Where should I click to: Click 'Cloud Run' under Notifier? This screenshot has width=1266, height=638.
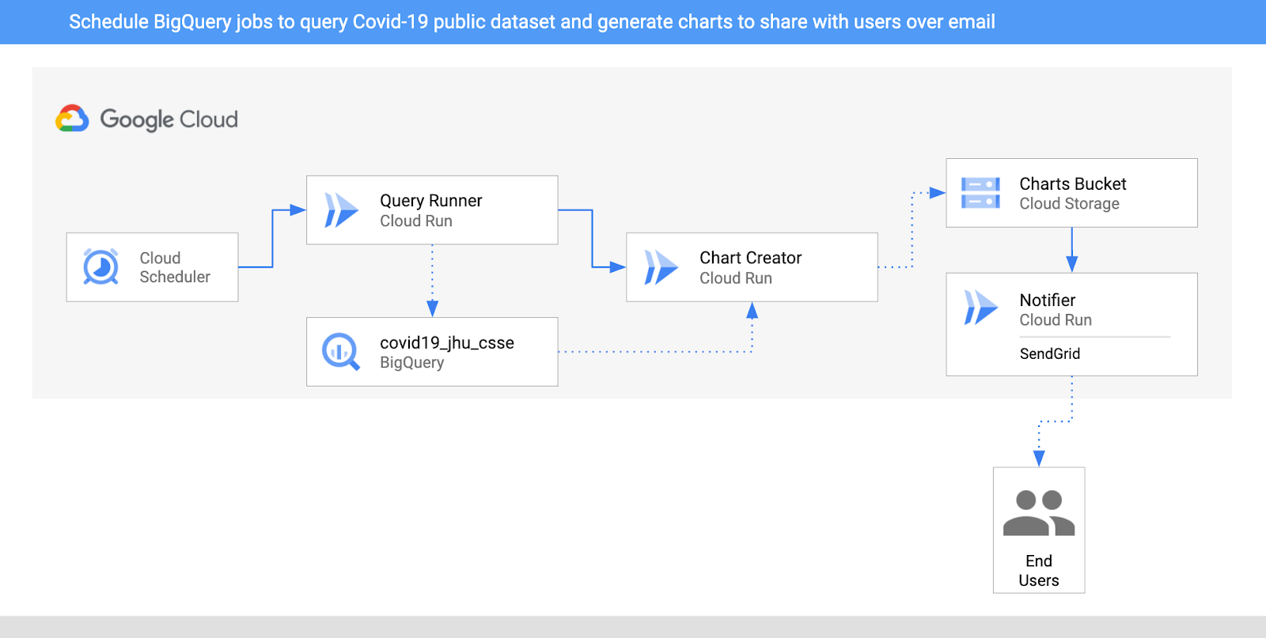tap(1056, 320)
